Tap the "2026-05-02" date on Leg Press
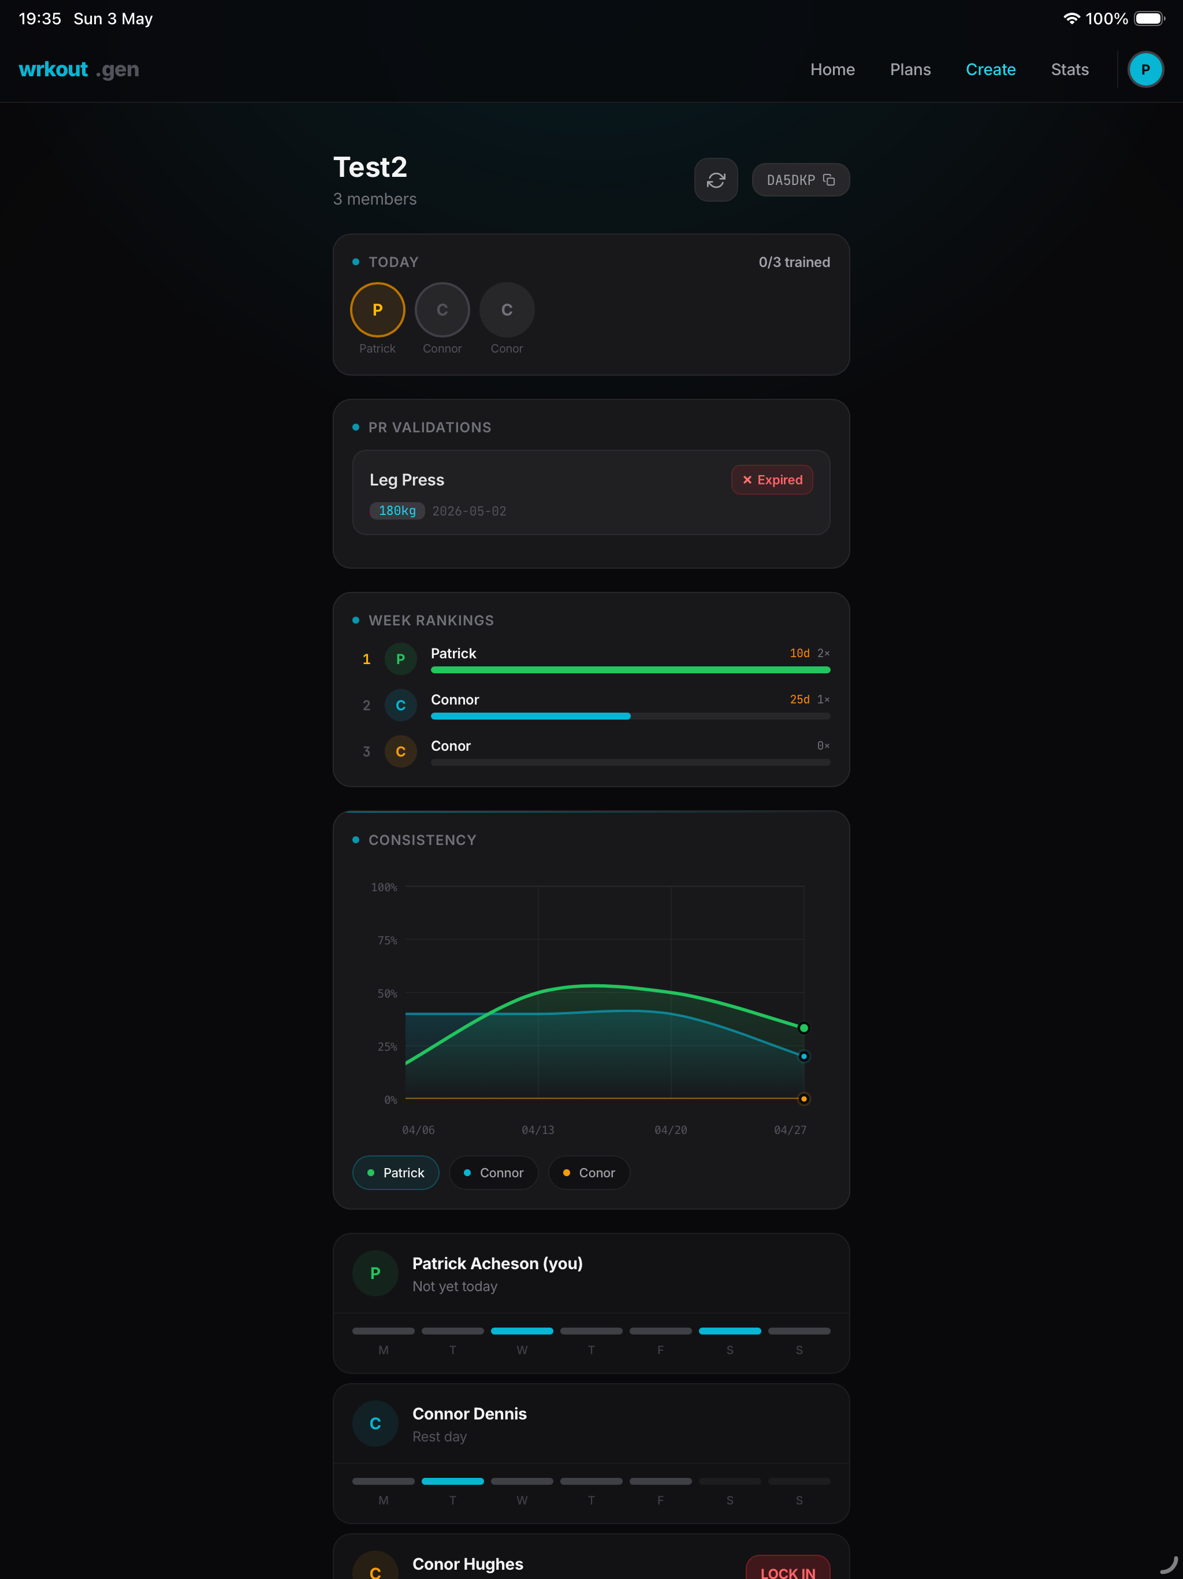The height and width of the screenshot is (1579, 1183). (470, 511)
